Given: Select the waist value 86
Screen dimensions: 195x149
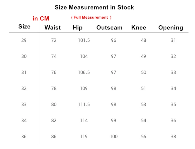Looking at the screenshot, I should coord(54,137).
